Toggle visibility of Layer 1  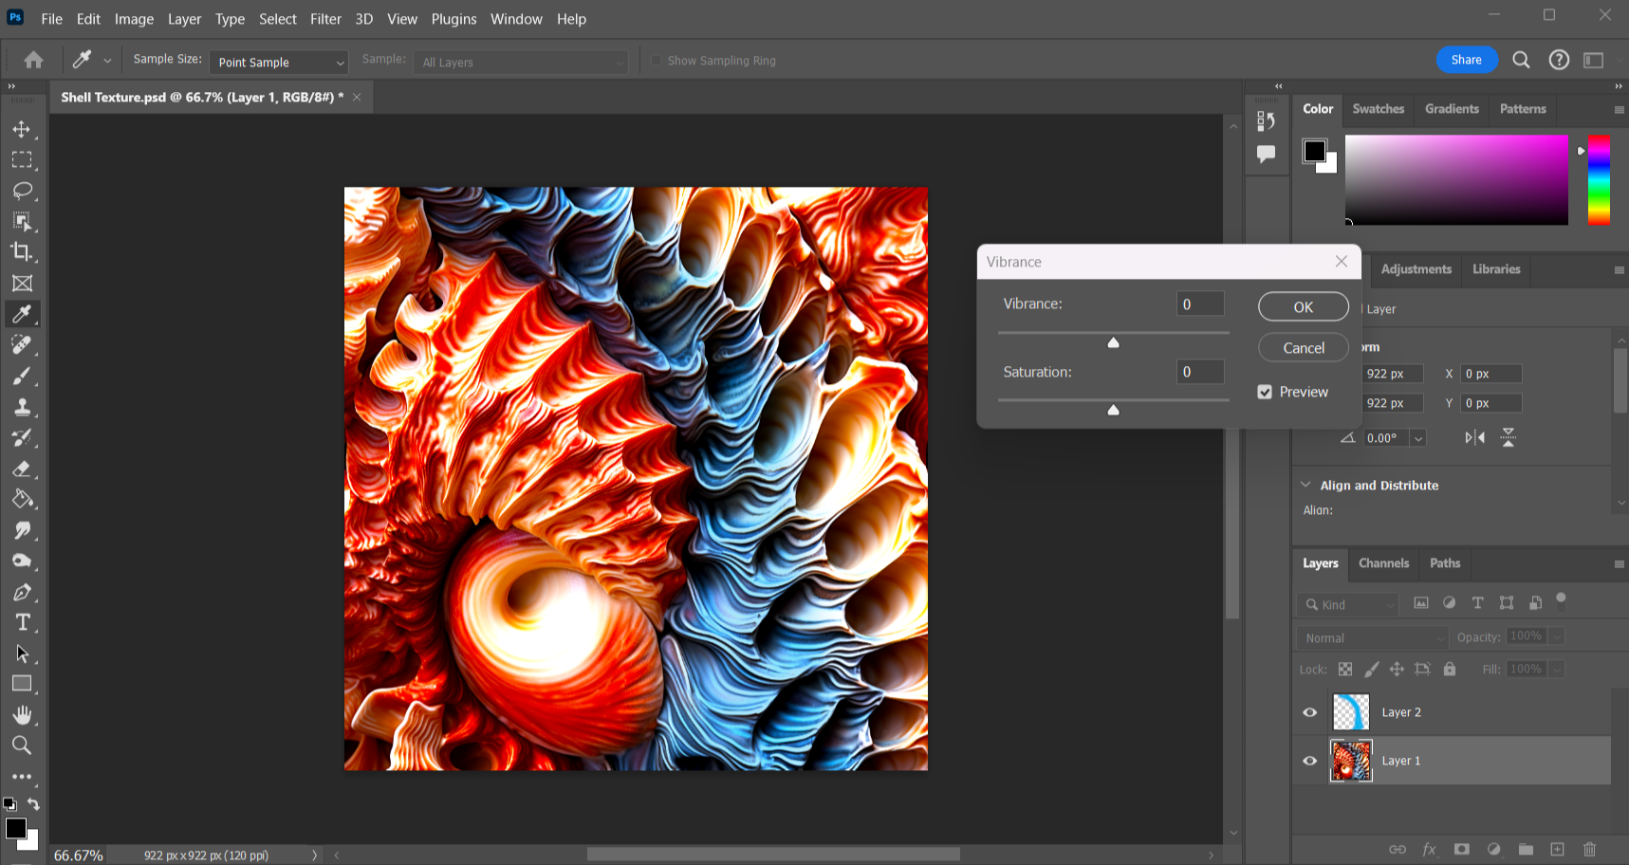click(1310, 760)
